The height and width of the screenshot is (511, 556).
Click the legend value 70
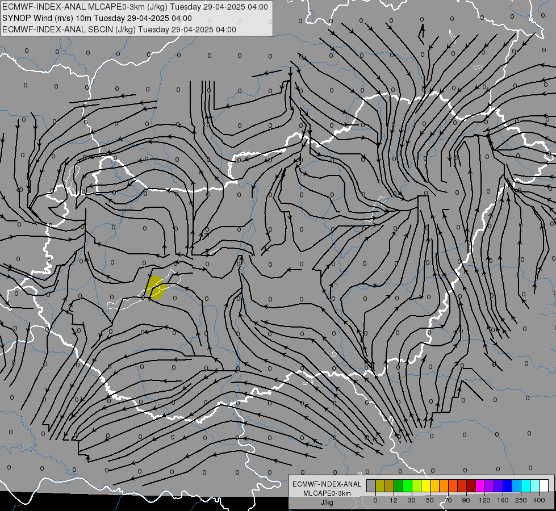pyautogui.click(x=448, y=500)
